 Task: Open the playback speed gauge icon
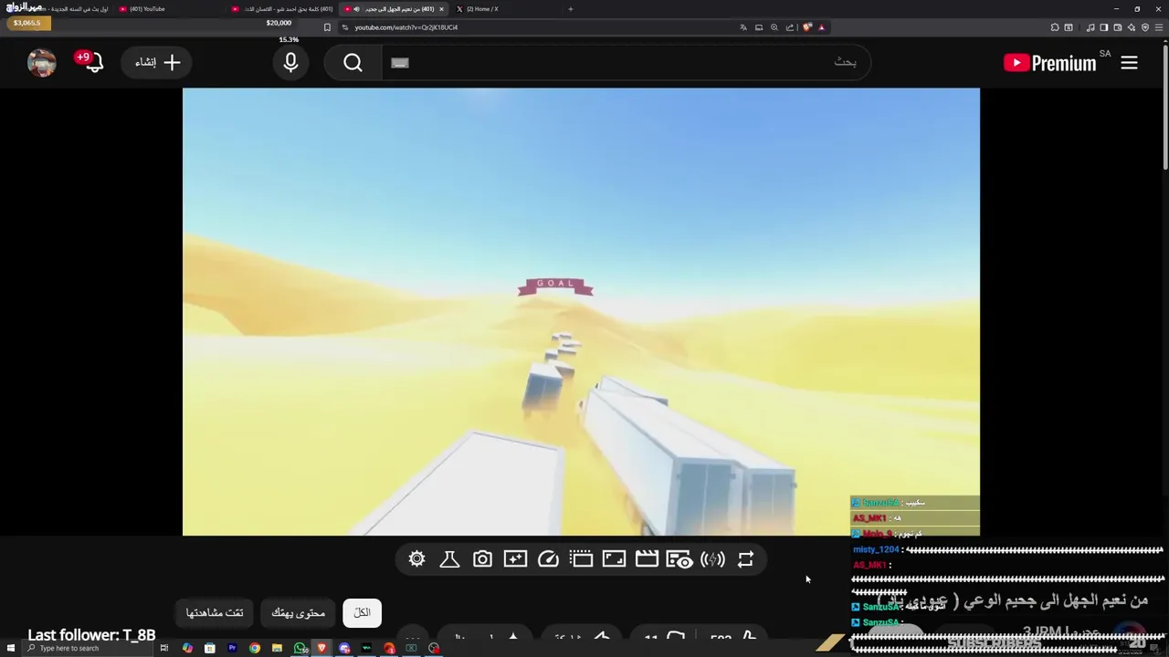click(548, 559)
